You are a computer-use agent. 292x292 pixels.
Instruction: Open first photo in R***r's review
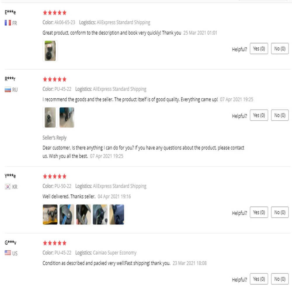coord(50,117)
